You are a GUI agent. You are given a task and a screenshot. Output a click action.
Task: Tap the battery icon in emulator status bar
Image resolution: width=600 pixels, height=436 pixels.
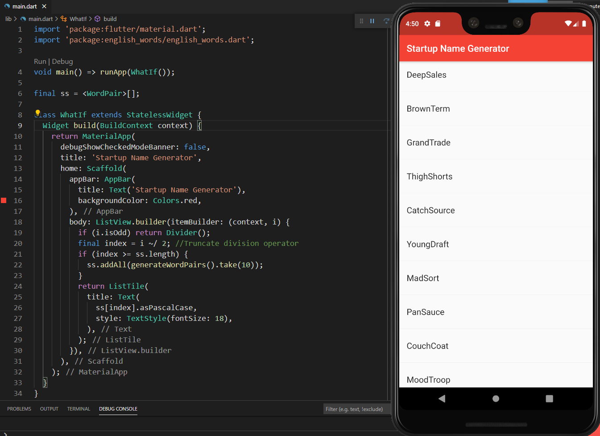coord(584,24)
